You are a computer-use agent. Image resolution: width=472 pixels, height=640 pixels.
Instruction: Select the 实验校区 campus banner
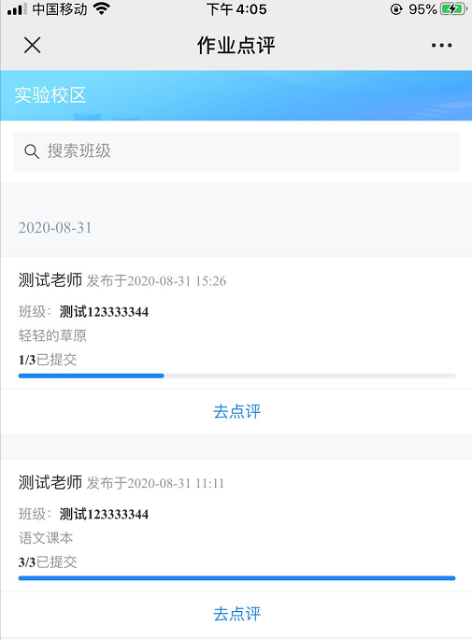[236, 95]
